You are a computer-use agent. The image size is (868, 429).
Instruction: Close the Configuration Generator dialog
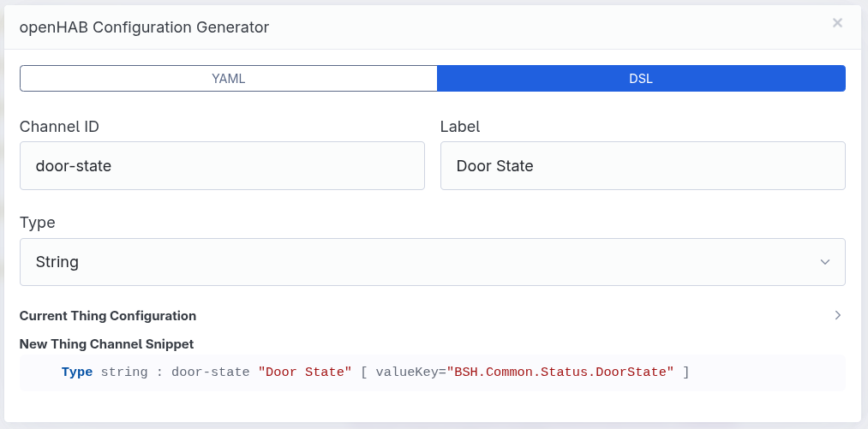[x=837, y=23]
